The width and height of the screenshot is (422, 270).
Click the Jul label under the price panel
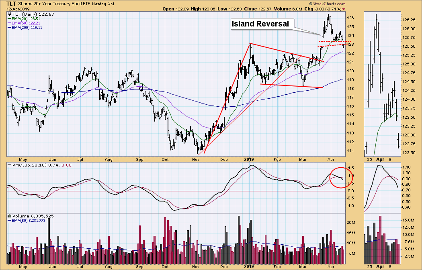[x=80, y=160]
